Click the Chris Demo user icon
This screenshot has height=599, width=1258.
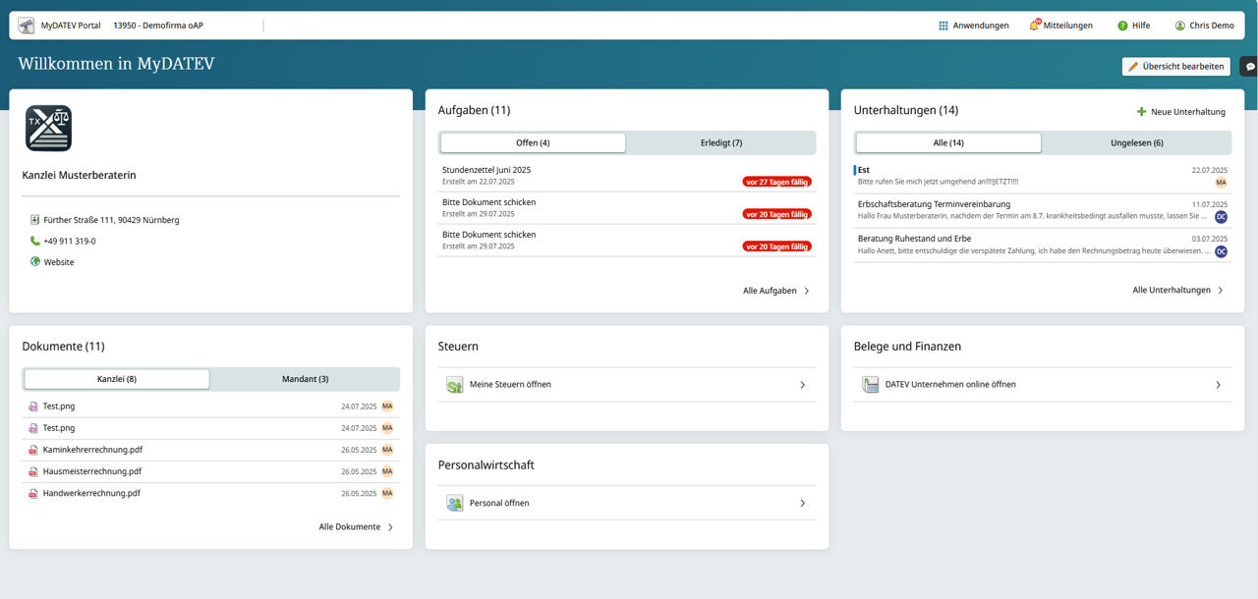[1179, 26]
